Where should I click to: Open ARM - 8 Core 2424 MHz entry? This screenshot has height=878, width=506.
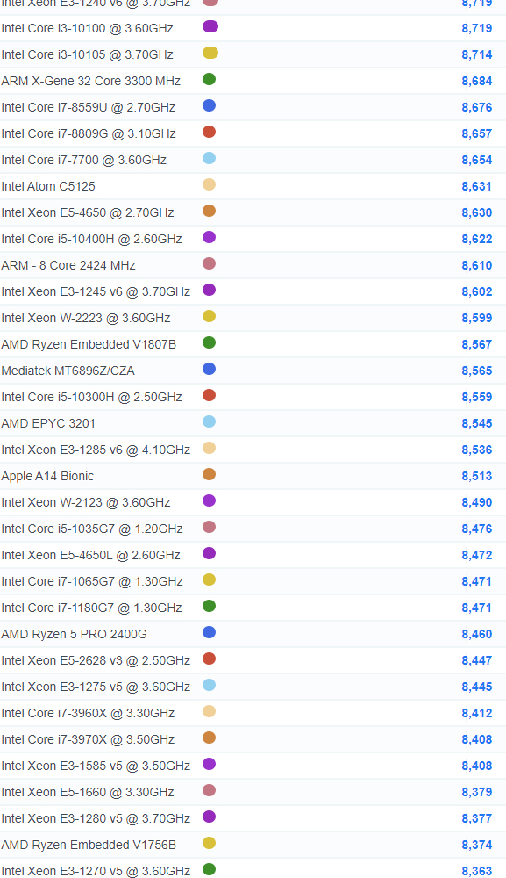[x=68, y=265]
